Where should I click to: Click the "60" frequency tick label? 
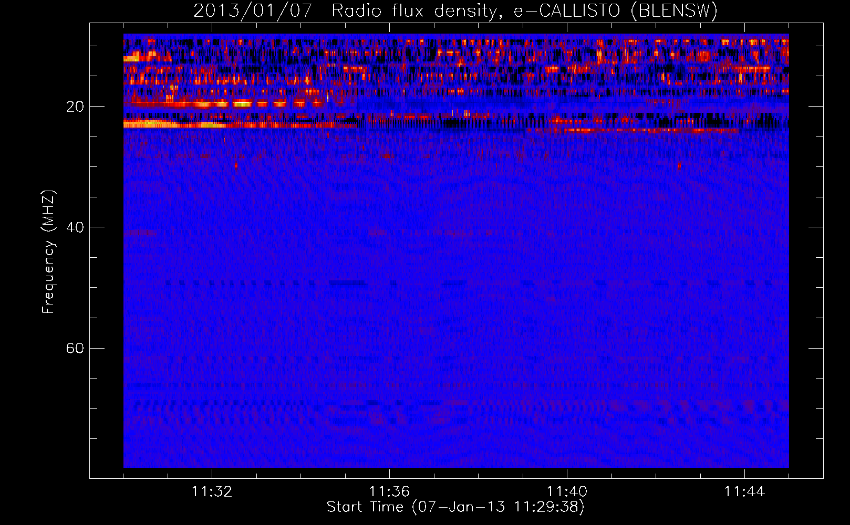[x=75, y=348]
